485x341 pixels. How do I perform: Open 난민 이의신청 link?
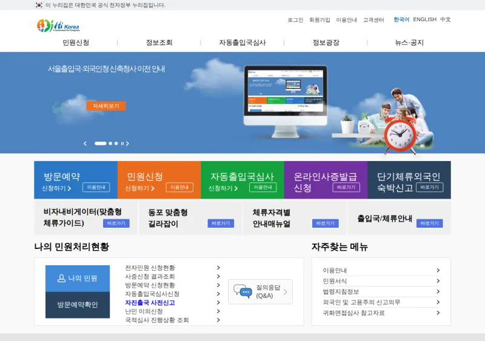click(x=144, y=311)
